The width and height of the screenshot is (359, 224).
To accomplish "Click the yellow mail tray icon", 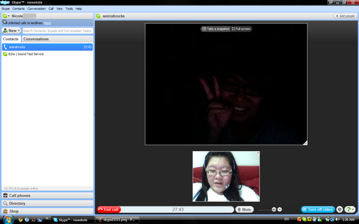I will tap(309, 220).
